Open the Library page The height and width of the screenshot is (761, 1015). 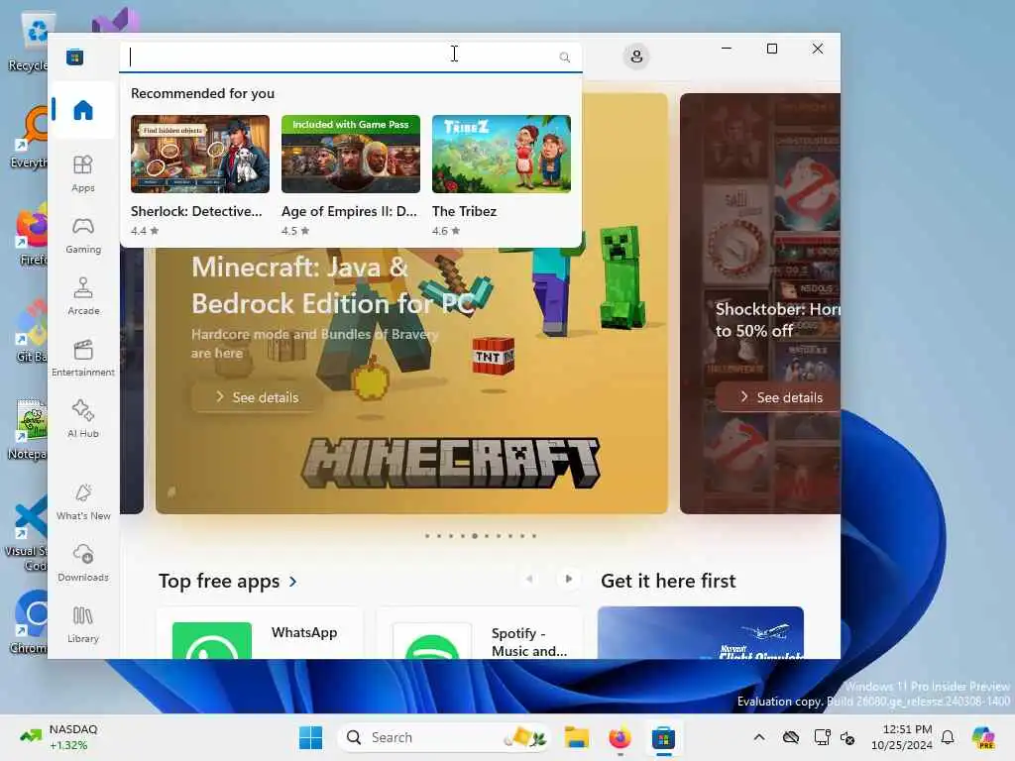[83, 624]
